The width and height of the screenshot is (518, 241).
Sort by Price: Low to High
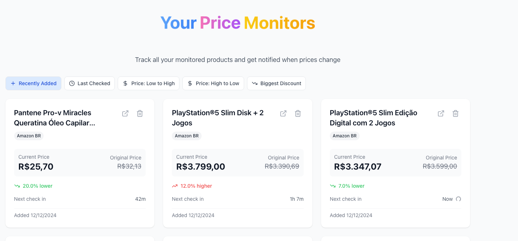149,83
